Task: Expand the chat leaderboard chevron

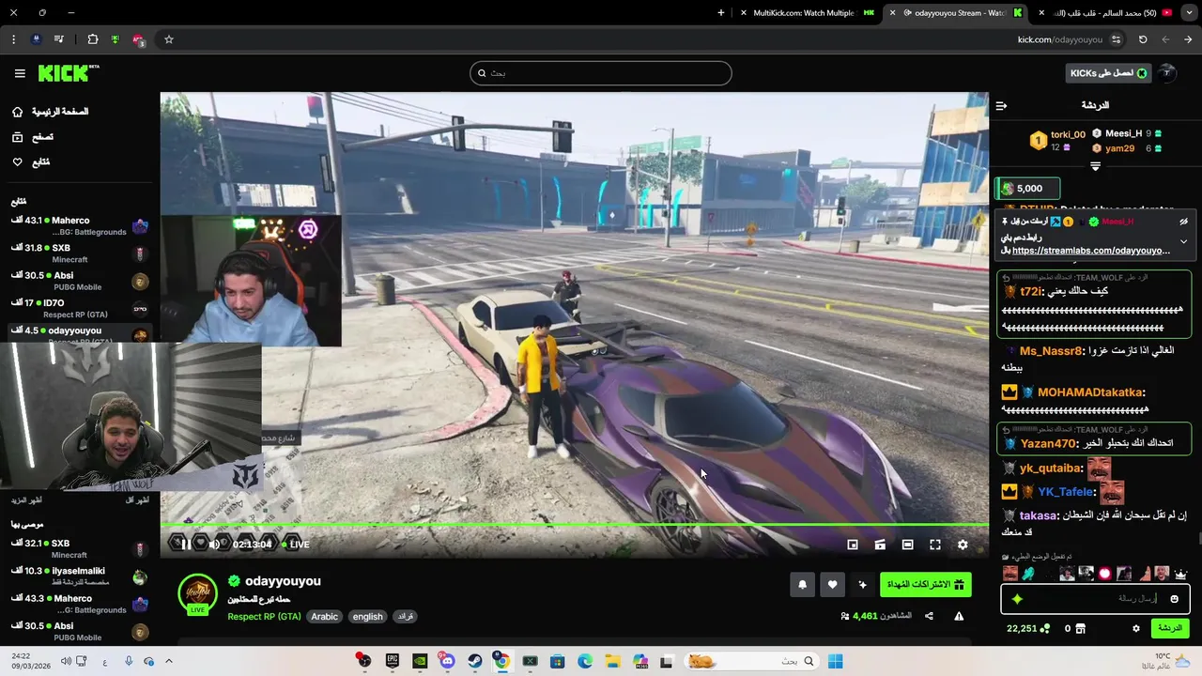Action: click(1095, 166)
